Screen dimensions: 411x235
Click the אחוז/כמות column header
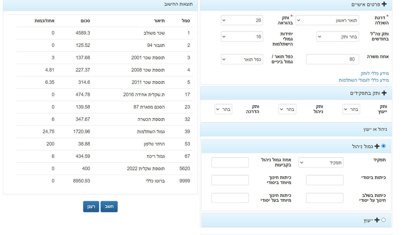[45, 21]
